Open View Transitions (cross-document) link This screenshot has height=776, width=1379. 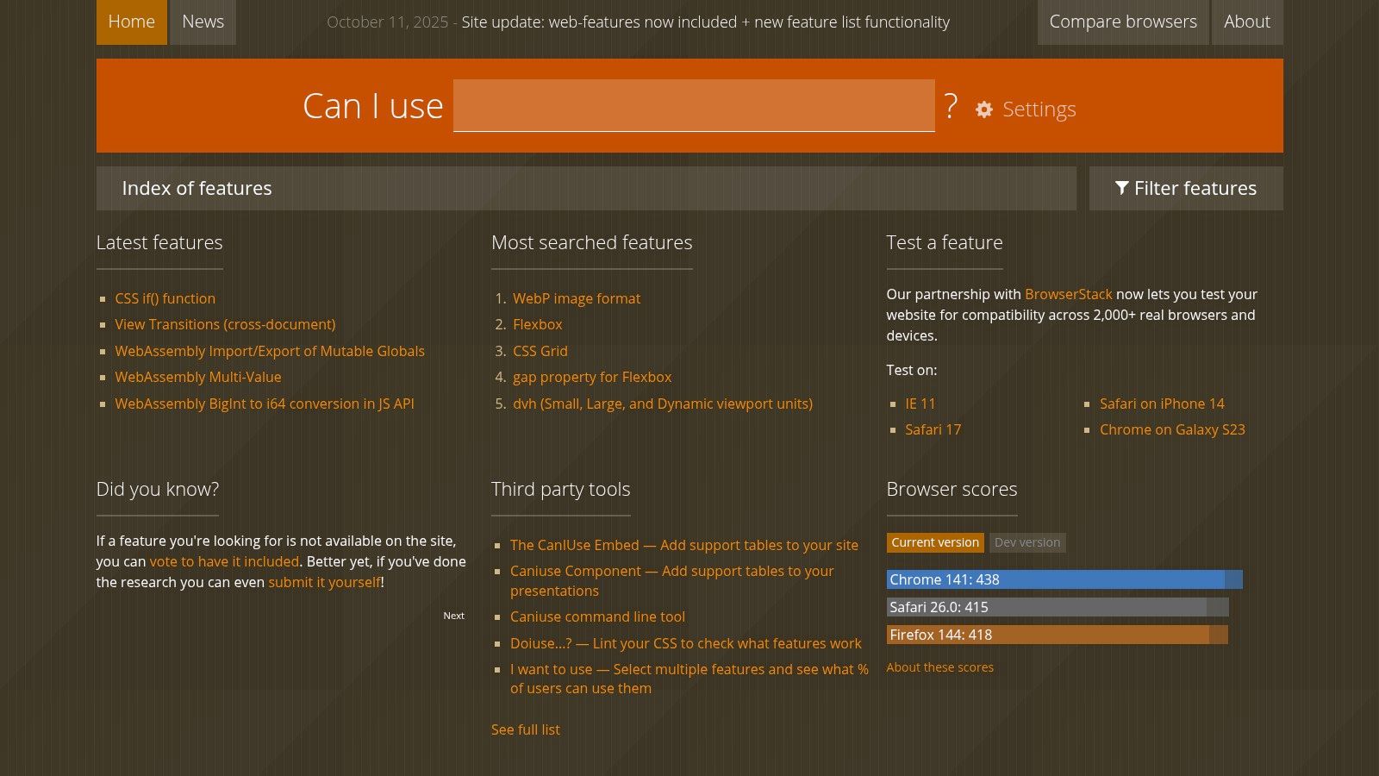[225, 324]
